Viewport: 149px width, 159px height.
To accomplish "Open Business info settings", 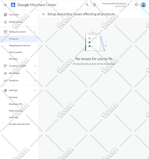I will coord(16,104).
